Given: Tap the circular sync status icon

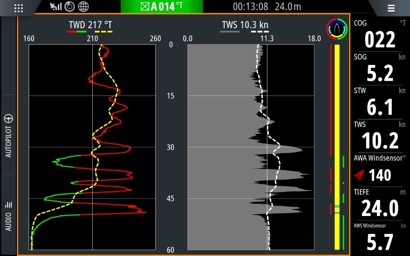Looking at the screenshot, I should click(x=69, y=7).
